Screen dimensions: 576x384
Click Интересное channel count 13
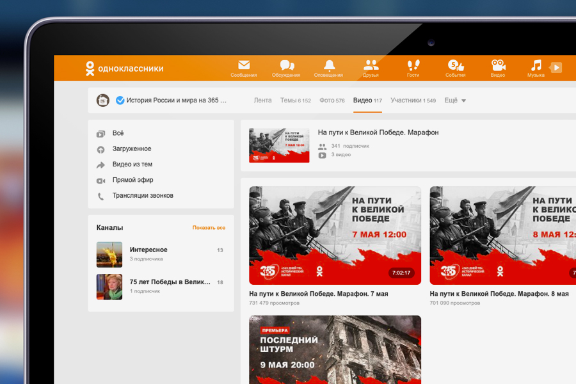(x=220, y=250)
